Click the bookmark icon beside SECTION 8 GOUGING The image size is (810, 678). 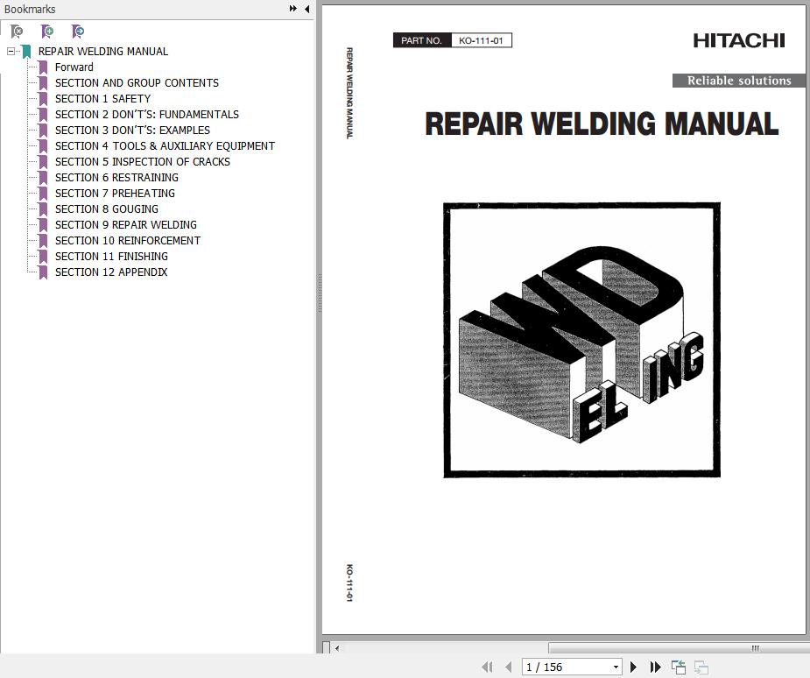[44, 209]
